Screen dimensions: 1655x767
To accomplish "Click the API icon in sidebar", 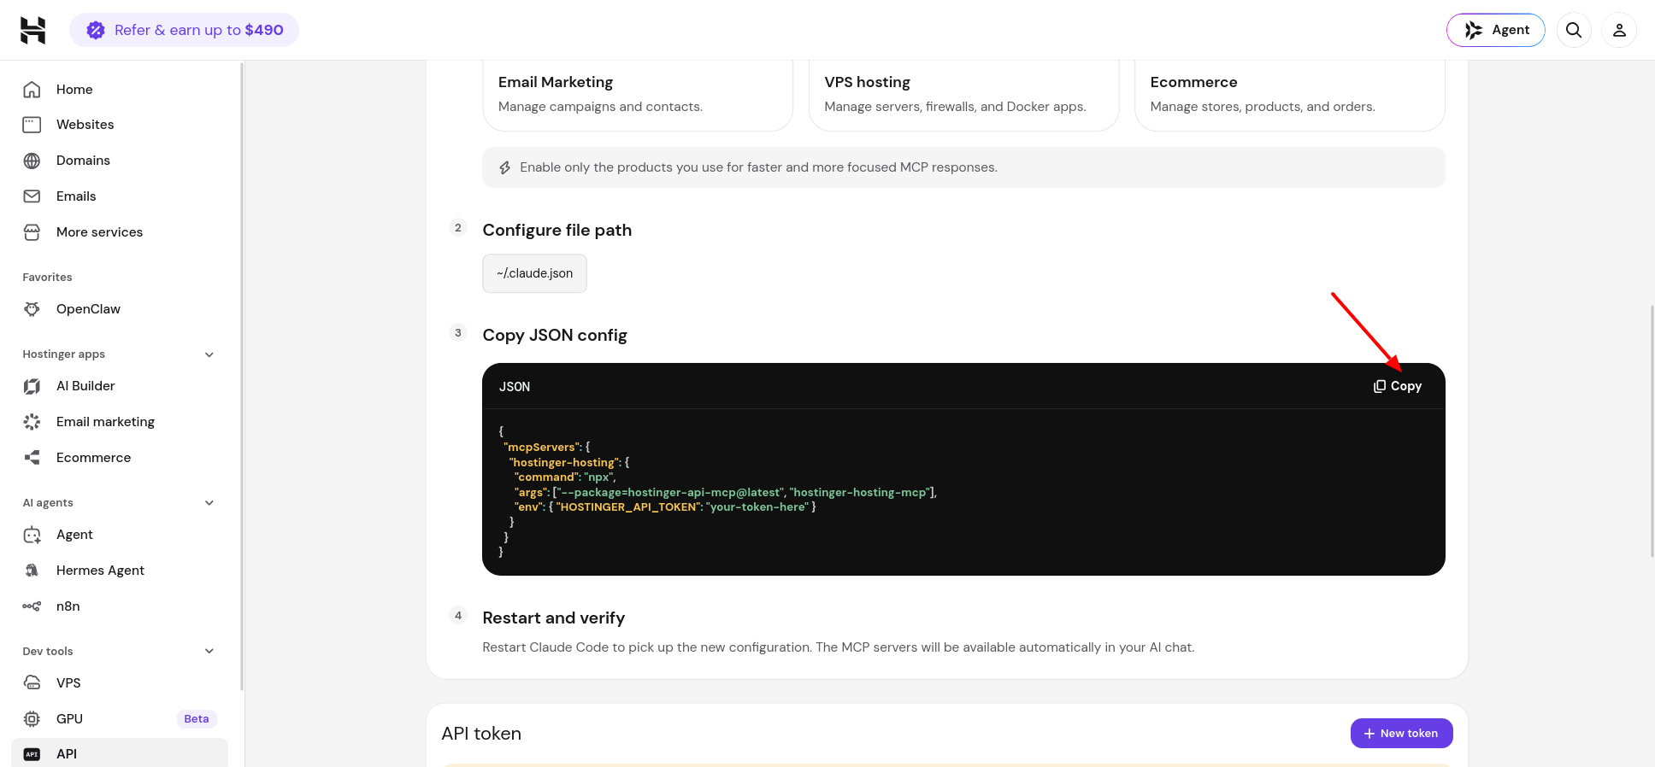I will 32,754.
